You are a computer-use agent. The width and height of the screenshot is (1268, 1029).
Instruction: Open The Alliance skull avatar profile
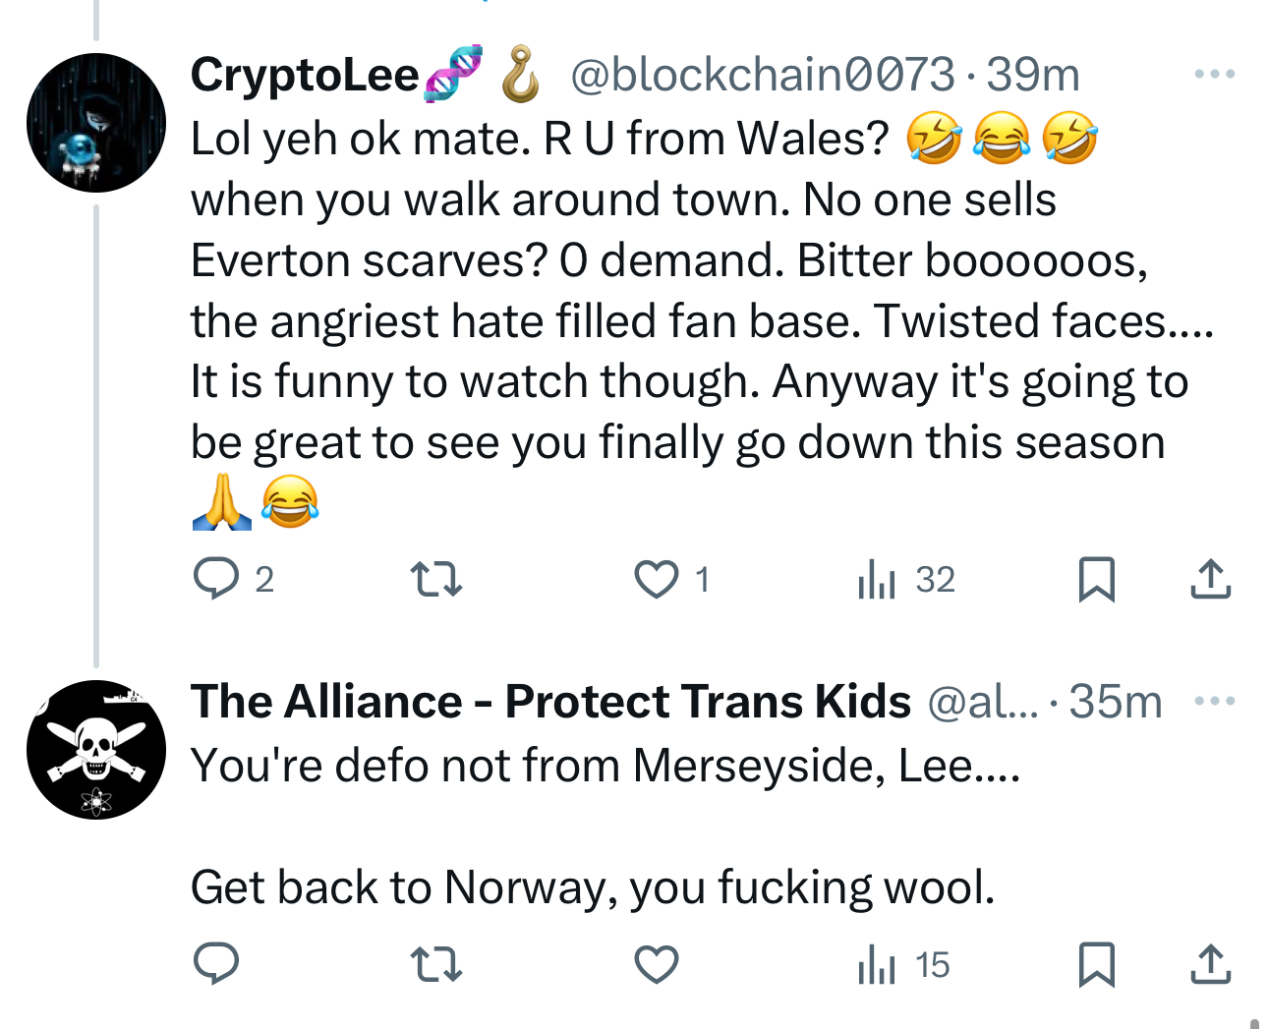point(96,749)
